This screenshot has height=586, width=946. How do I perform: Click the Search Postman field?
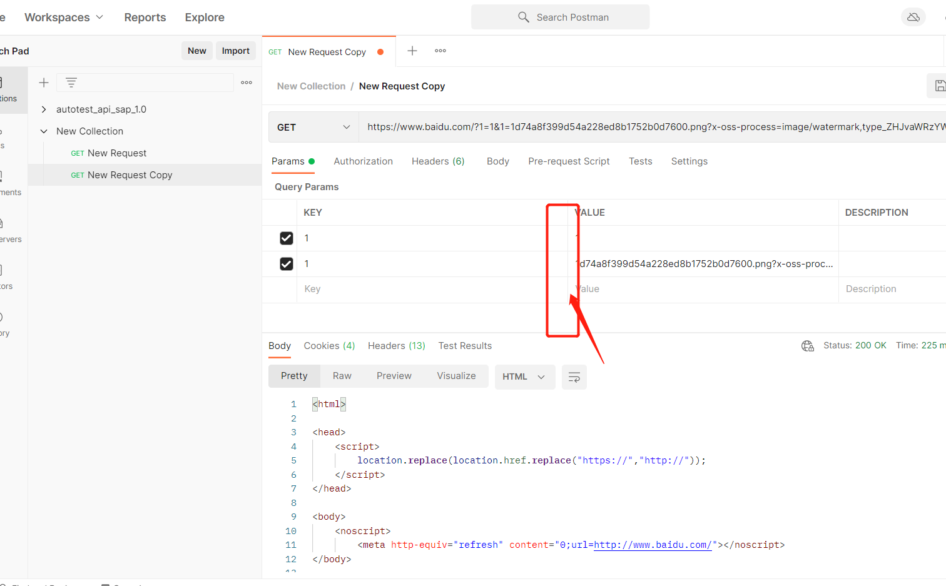561,17
